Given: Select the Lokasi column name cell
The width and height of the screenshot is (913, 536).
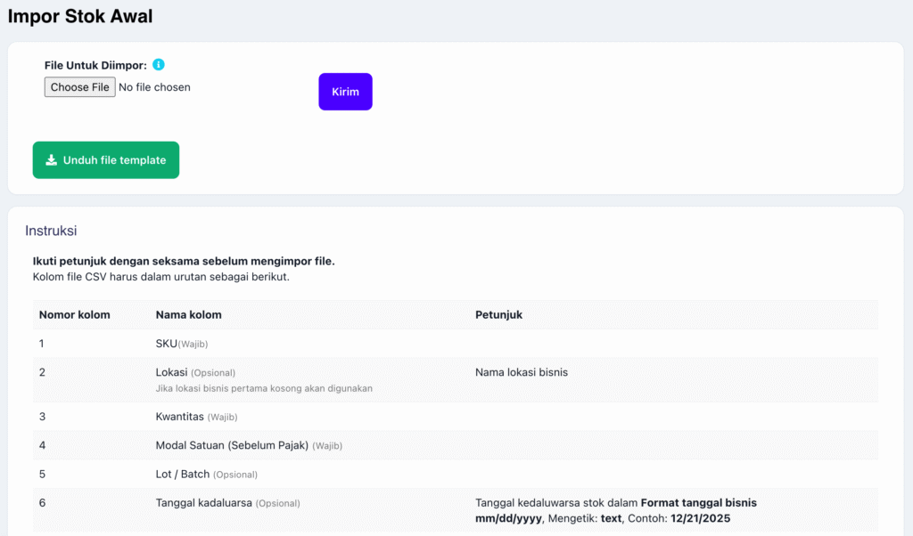Looking at the screenshot, I should click(x=172, y=372).
